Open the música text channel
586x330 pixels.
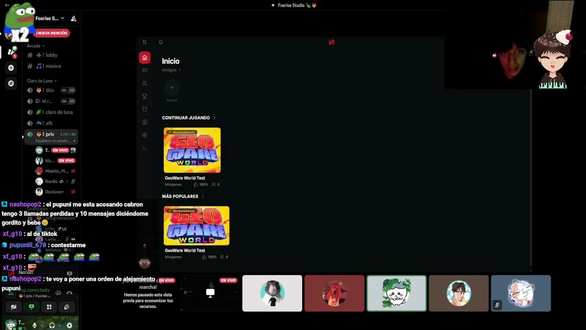[50, 66]
